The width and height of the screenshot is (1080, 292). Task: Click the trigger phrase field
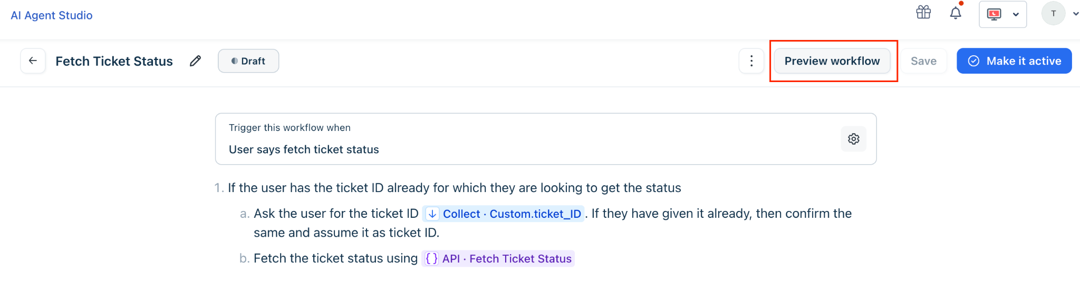pos(546,139)
